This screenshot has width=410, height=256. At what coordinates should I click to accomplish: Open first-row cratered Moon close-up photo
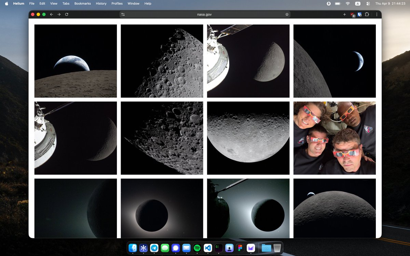[x=162, y=61]
